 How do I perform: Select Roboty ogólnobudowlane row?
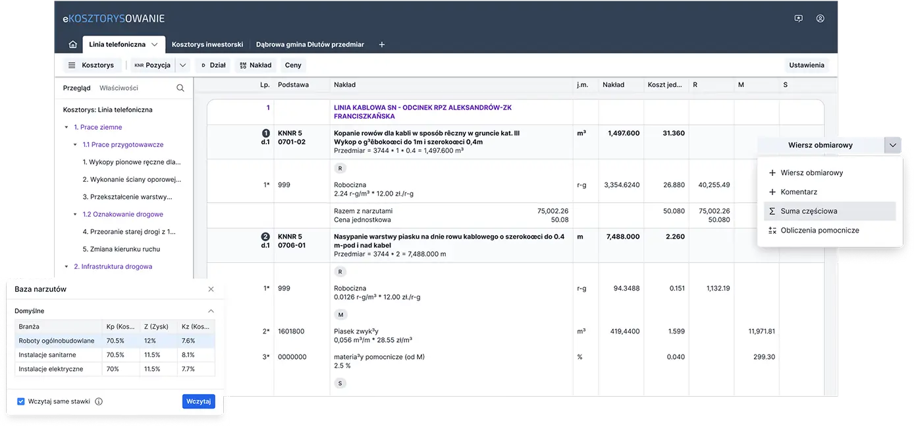click(x=115, y=341)
